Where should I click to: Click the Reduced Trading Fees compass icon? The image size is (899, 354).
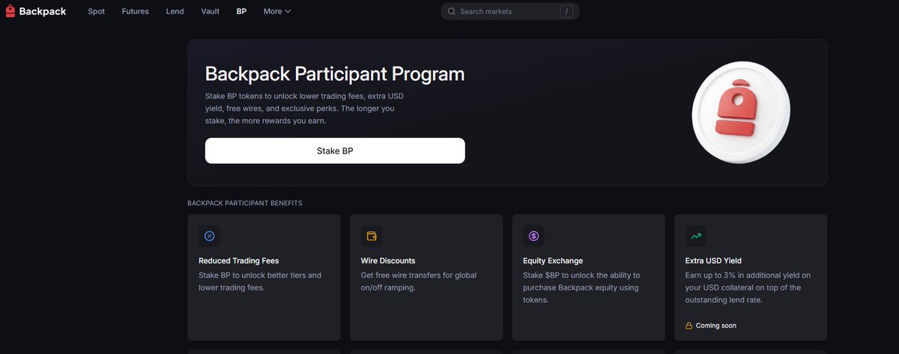pos(209,236)
